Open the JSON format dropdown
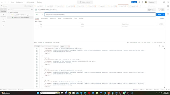The image size is (170, 95). pyautogui.click(x=63, y=46)
